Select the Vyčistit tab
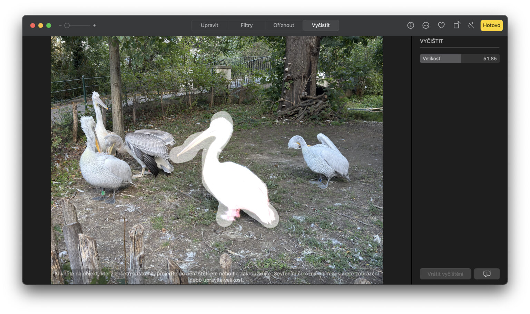The width and height of the screenshot is (530, 314). click(x=320, y=25)
